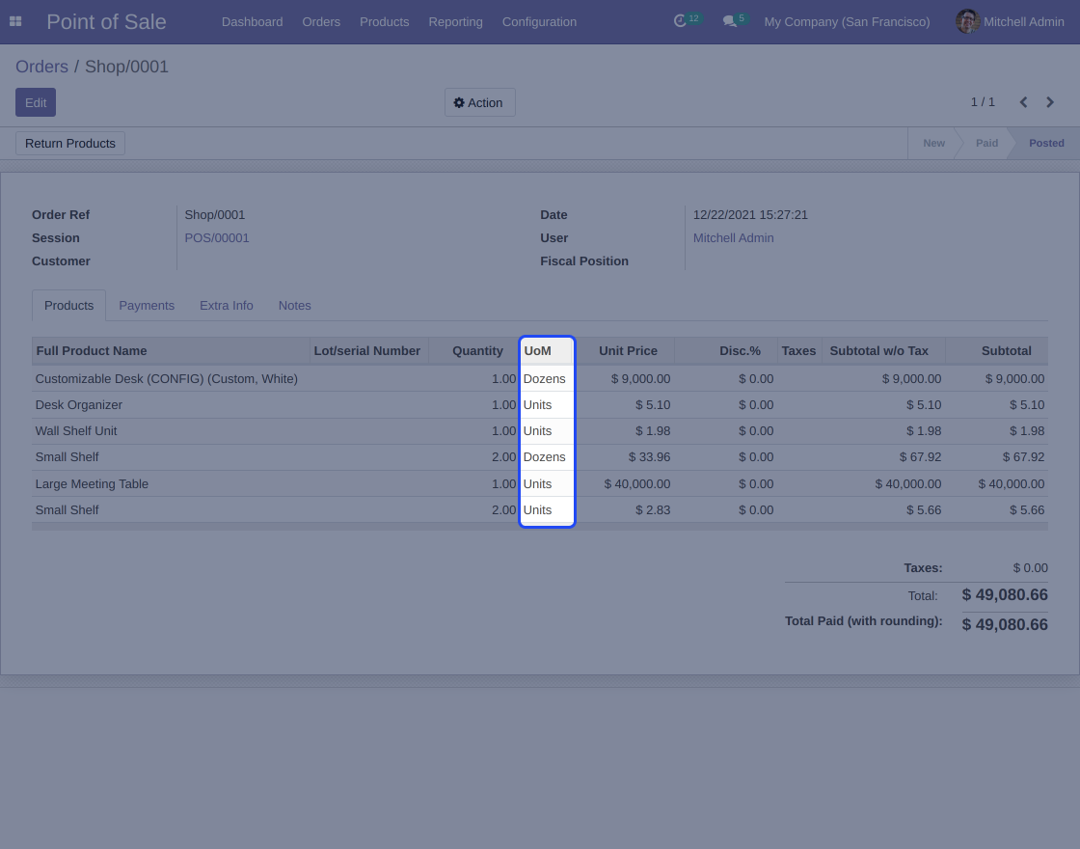Expand My Company (San Francisco) switcher
The height and width of the screenshot is (849, 1080).
pyautogui.click(x=847, y=21)
